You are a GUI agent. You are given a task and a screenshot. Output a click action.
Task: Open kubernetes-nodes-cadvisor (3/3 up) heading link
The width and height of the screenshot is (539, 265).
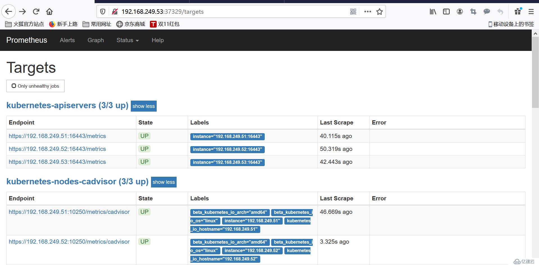(77, 182)
